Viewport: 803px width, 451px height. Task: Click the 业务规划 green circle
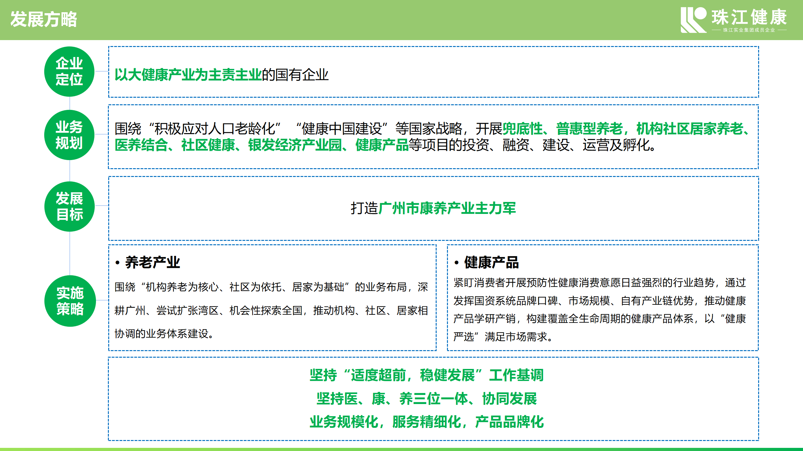(x=69, y=135)
